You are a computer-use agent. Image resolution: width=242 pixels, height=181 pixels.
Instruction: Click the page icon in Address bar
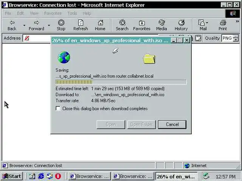click(27, 38)
